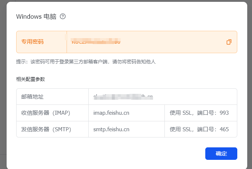Screen dimensions: 252x169
Task: Click the 邮箱地址 label cell
Action: (x=33, y=97)
